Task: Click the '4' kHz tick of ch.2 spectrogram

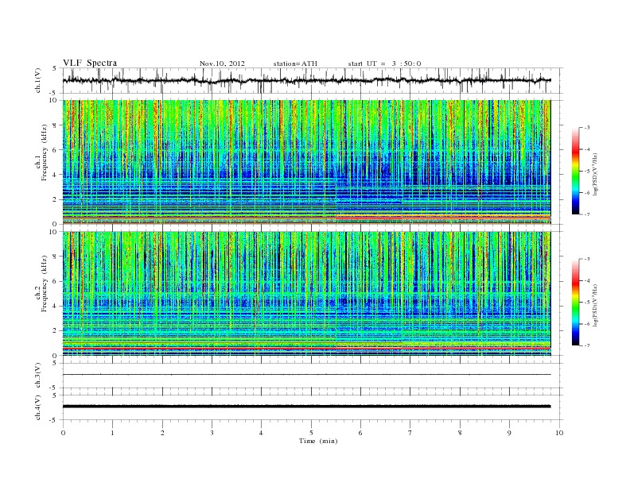Action: 56,306
